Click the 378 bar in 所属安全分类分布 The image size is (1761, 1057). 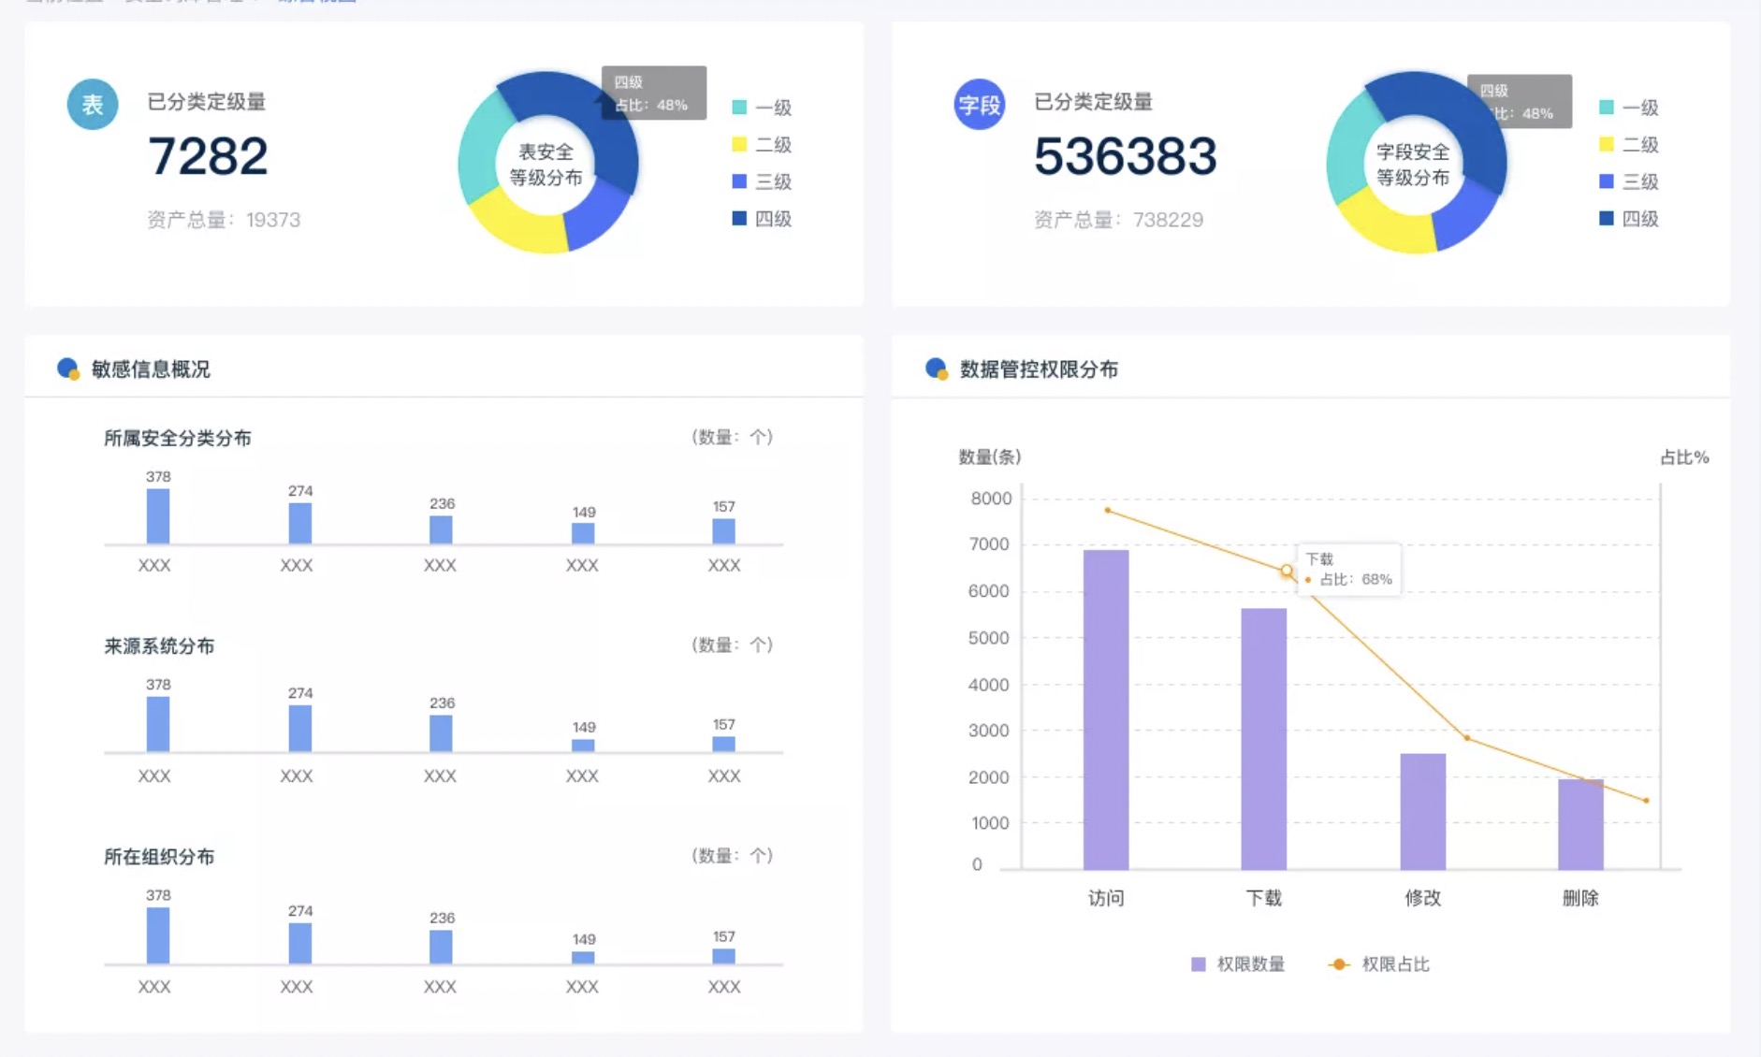[158, 516]
